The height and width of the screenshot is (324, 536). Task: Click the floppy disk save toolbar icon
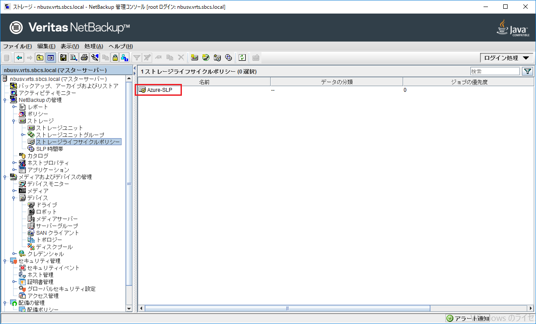[x=63, y=57]
